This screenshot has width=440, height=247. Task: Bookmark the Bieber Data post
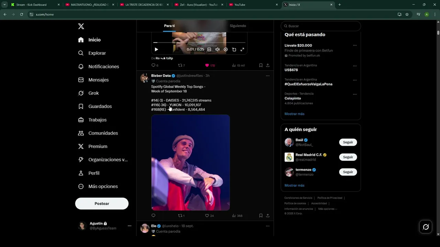pyautogui.click(x=261, y=215)
